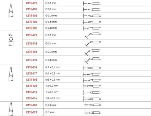Screen dimensions: 151x116
Task: Open the C115-105 cartridge reference
Action: pyautogui.click(x=32, y=52)
